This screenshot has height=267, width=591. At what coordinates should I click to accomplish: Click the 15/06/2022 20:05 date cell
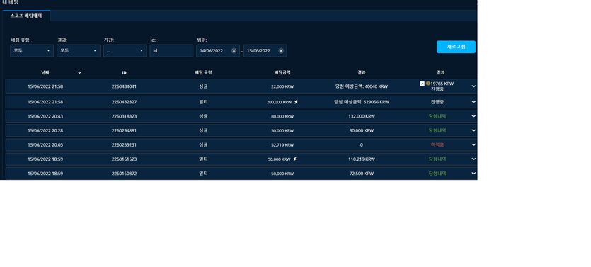(45, 144)
